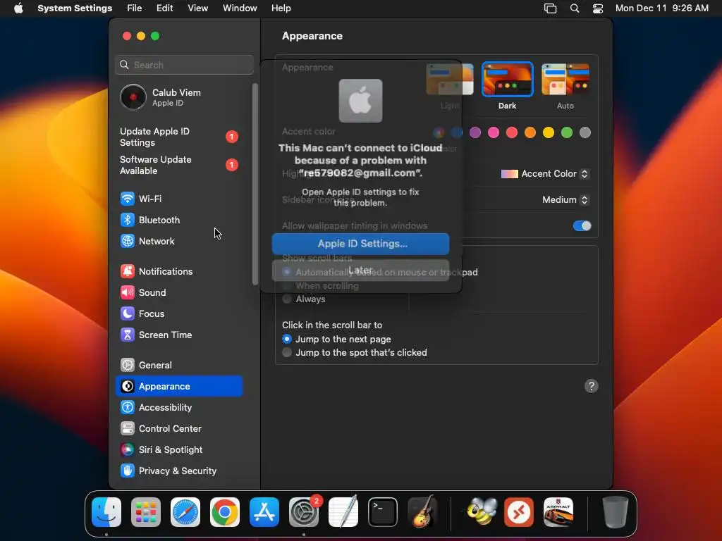Viewport: 722px width, 541px height.
Task: Click the date and time in menu bar
Action: (x=661, y=8)
